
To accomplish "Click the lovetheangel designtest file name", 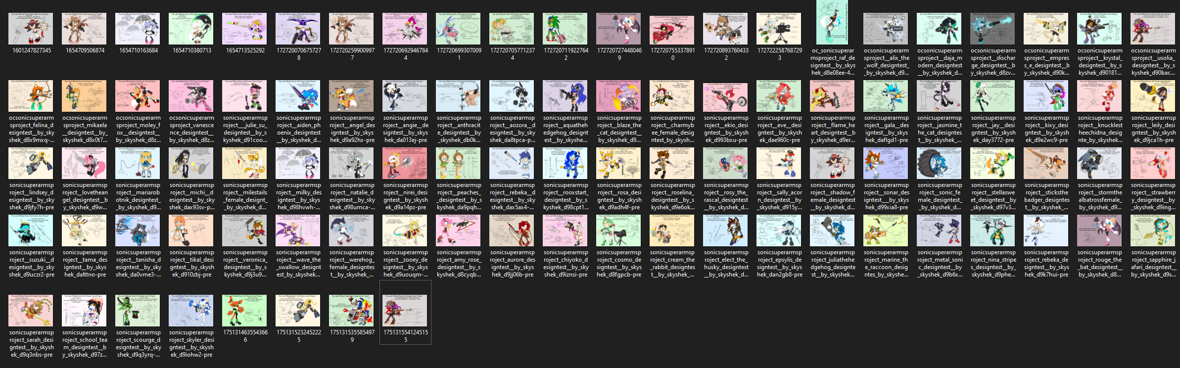I will click(x=85, y=196).
